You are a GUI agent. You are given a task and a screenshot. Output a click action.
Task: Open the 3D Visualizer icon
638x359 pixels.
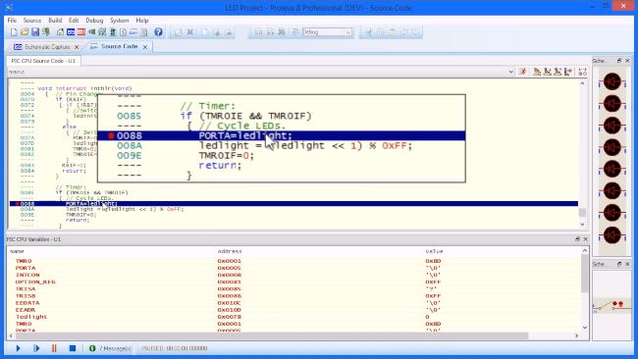[x=92, y=32]
